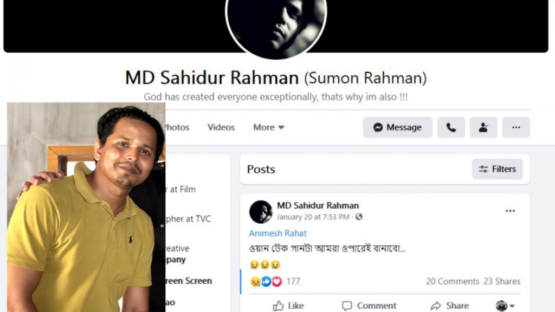Viewport: 555px width, 312px height.
Task: Switch to the Photos tab
Action: tap(177, 127)
